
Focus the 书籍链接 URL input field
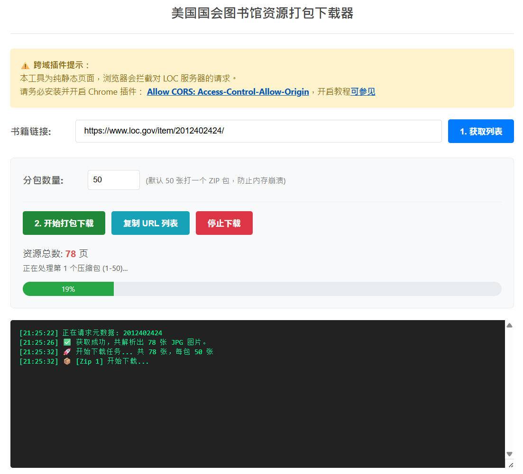(x=258, y=131)
